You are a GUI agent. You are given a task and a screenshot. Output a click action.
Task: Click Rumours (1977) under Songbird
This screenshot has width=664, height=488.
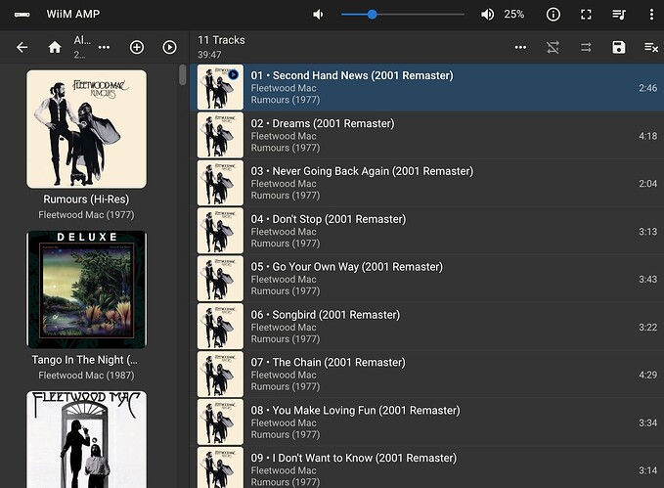click(286, 339)
